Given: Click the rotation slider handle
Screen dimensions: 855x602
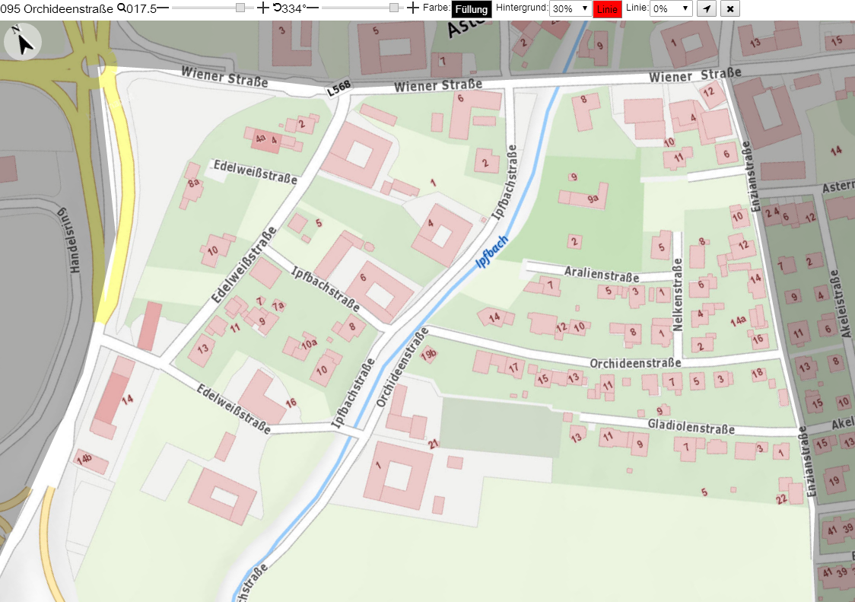Looking at the screenshot, I should pyautogui.click(x=394, y=8).
